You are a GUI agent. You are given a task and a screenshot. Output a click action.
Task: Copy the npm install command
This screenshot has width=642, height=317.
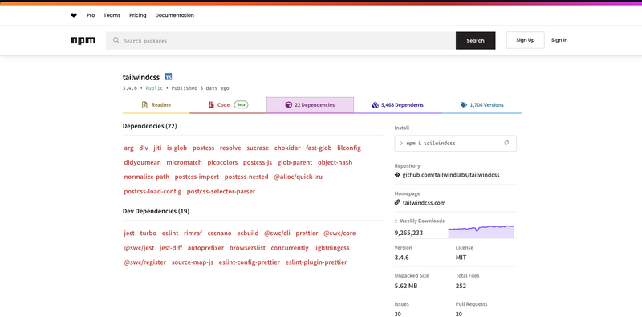click(506, 143)
